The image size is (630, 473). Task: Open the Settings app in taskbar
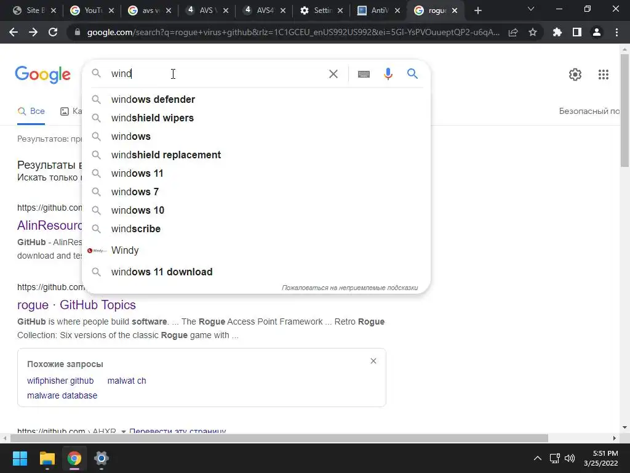click(102, 458)
